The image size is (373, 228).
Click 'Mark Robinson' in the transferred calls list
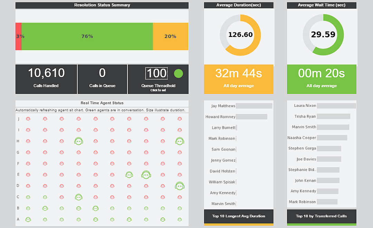(x=302, y=202)
